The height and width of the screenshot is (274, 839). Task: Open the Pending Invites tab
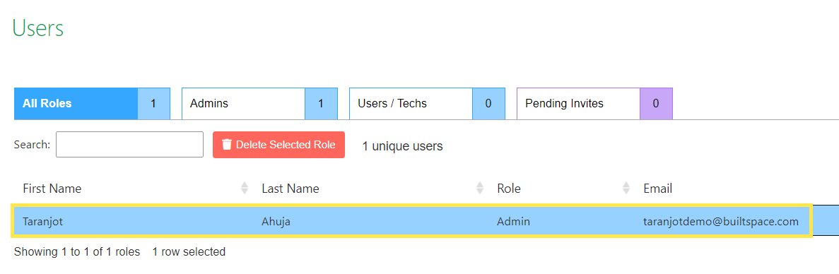594,104
